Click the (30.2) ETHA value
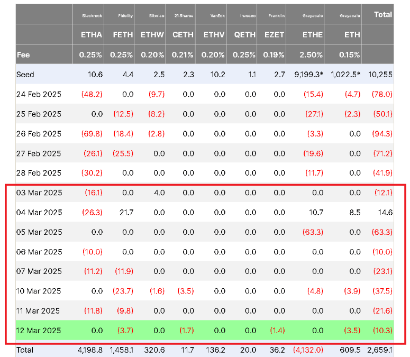Screen dimensions: 410x357 [92, 173]
